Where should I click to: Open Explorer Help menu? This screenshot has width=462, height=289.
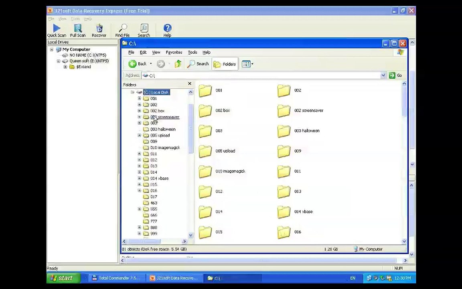pos(206,52)
